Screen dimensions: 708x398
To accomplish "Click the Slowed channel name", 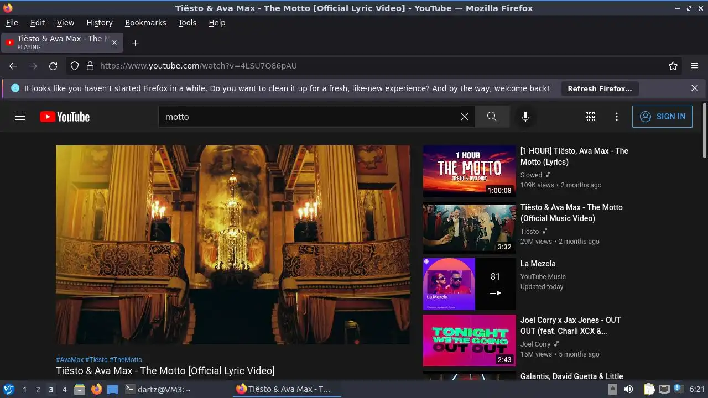I will (531, 175).
